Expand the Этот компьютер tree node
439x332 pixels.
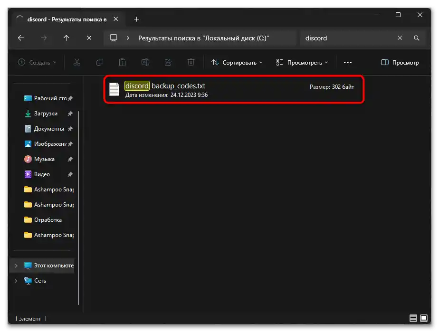tap(16, 266)
